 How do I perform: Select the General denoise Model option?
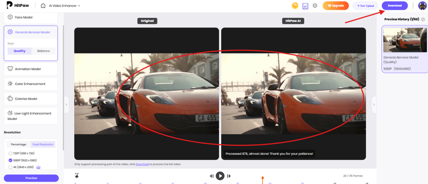click(31, 32)
